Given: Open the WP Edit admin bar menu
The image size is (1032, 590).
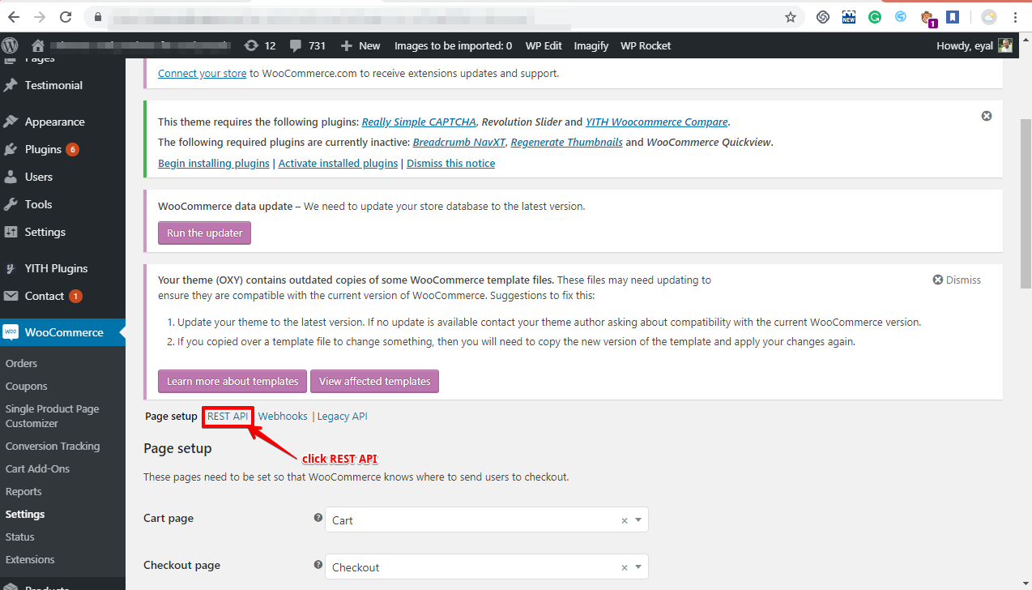Looking at the screenshot, I should 544,45.
